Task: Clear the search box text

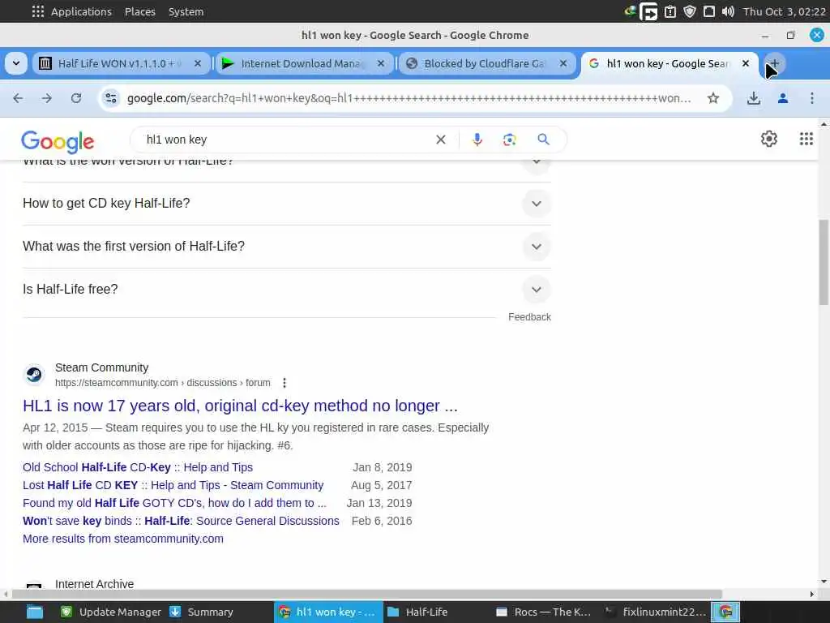Action: (440, 140)
